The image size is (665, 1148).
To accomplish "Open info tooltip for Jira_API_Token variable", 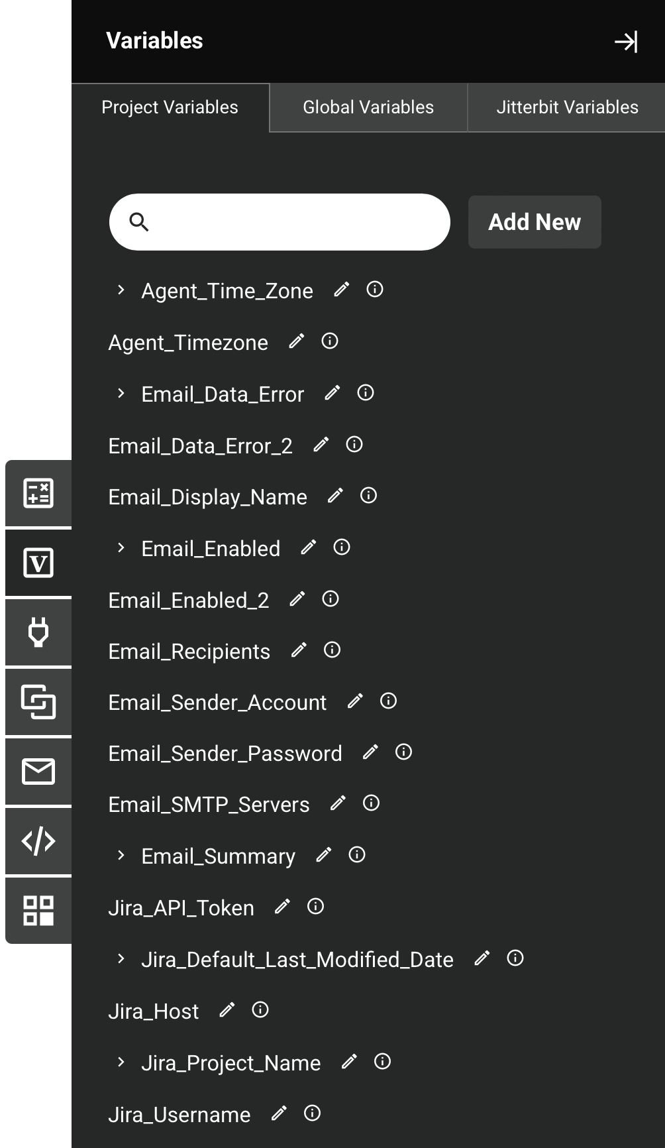I will click(315, 906).
